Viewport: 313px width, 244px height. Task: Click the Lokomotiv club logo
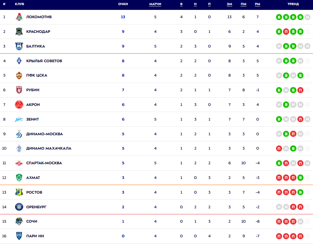tap(19, 17)
